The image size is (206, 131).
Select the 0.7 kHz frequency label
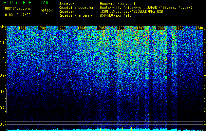pyautogui.click(x=3, y=108)
